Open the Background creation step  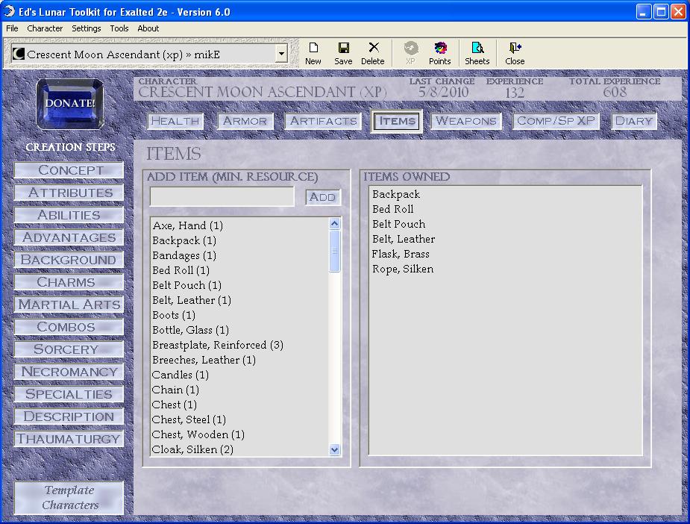[x=69, y=260]
